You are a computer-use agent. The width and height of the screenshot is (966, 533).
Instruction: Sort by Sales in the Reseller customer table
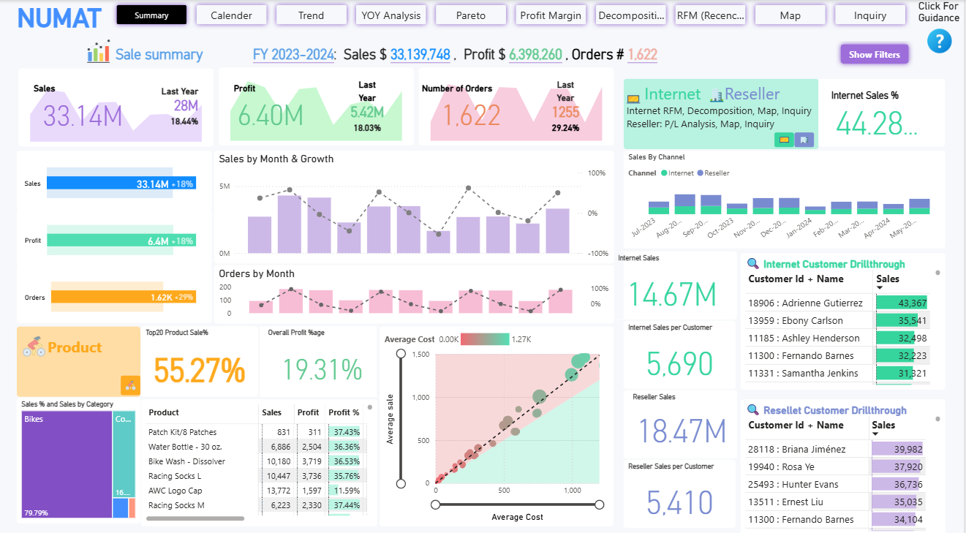[x=883, y=425]
